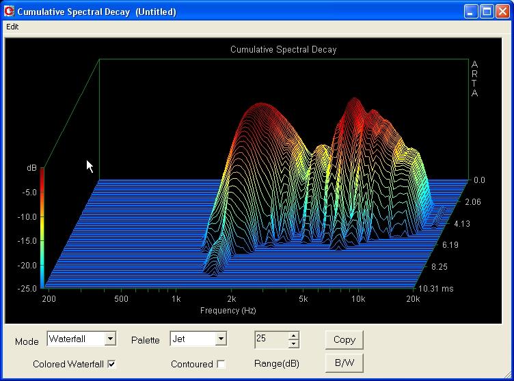Open the Palette dropdown set to Jet
This screenshot has width=514, height=381.
(x=220, y=339)
